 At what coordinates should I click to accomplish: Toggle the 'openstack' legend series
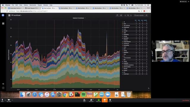[126, 38]
